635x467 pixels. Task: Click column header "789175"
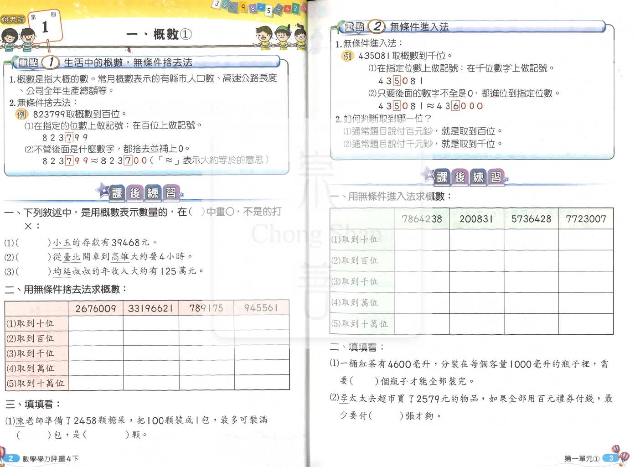point(207,308)
